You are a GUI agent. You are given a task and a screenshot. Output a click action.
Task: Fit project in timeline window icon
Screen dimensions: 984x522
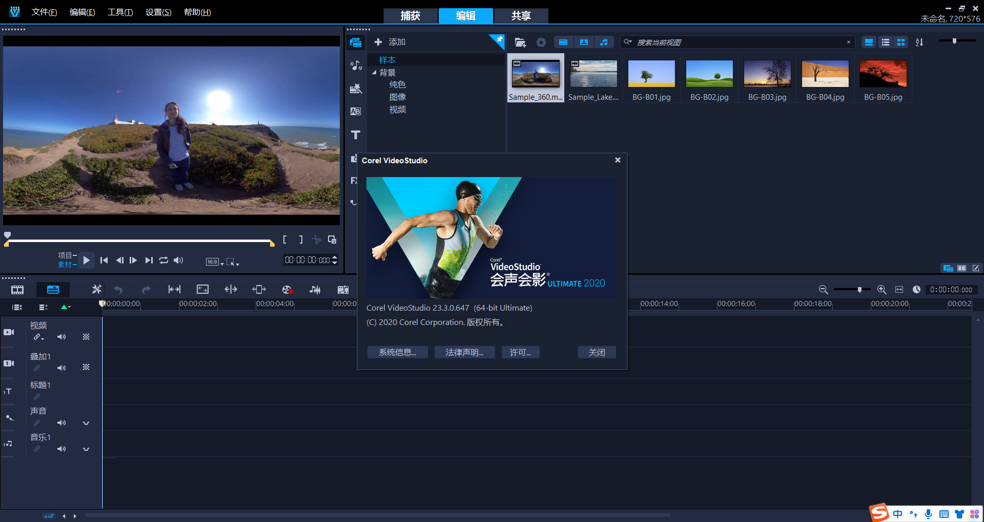[x=899, y=290]
